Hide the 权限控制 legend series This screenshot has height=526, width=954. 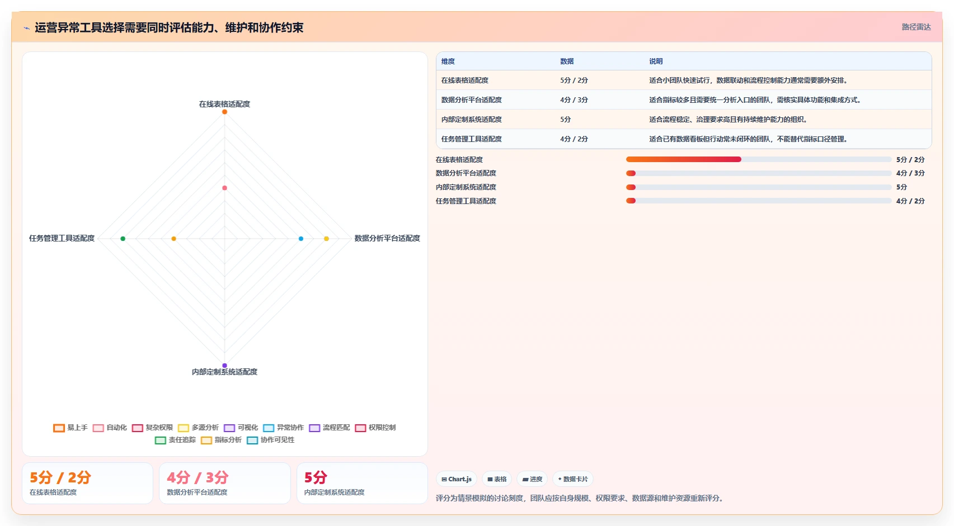[375, 428]
